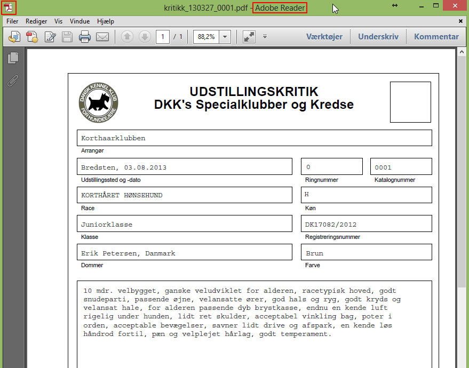This screenshot has width=469, height=368.
Task: Go to previous page arrow icon
Action: click(127, 37)
